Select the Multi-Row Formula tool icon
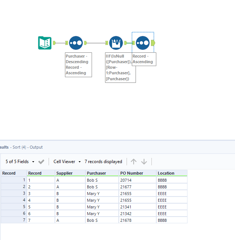235x240 pixels. point(116,43)
